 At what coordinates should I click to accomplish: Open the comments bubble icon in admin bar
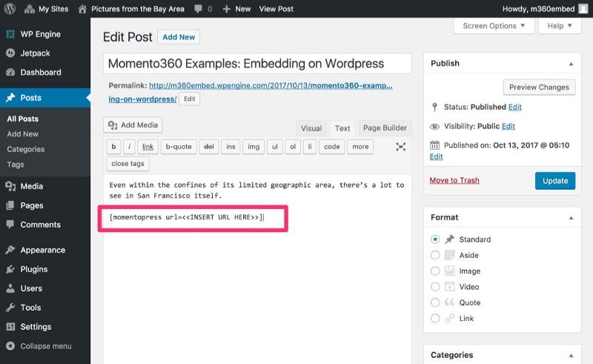(x=198, y=9)
